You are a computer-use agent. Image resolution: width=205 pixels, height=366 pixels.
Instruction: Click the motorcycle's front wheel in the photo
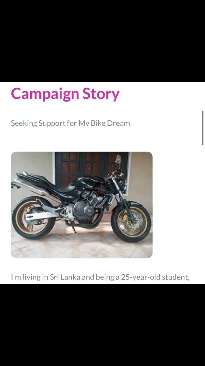(131, 223)
